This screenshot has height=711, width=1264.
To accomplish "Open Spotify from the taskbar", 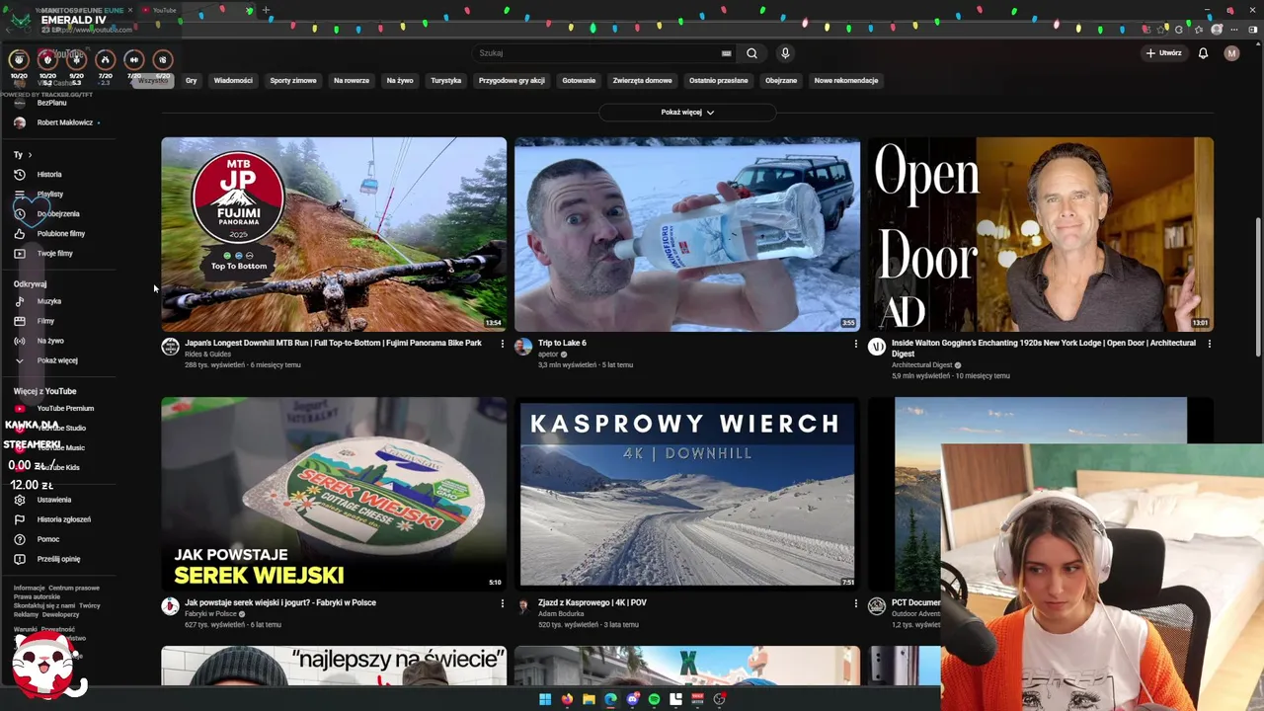I will coord(654,699).
